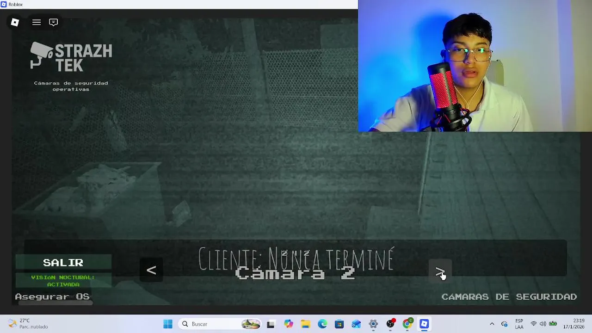Open Microsoft Store from the taskbar

(339, 324)
